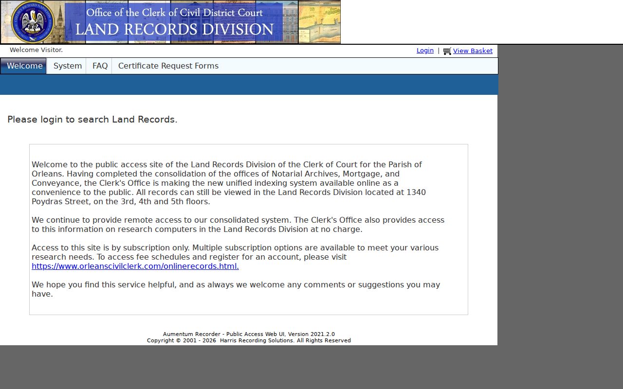Click 'Please login to search Land Records.' heading
The image size is (623, 389).
(92, 120)
